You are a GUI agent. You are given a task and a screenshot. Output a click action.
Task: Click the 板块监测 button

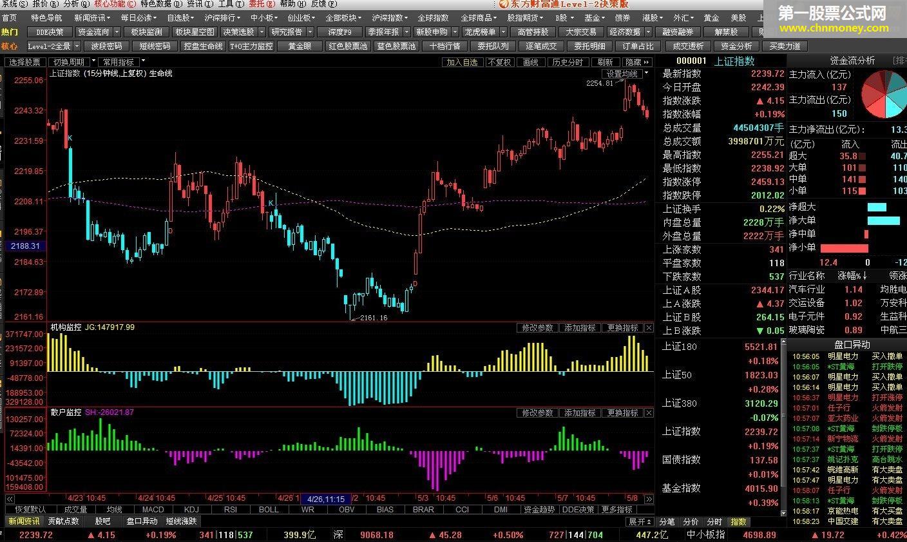pyautogui.click(x=146, y=32)
